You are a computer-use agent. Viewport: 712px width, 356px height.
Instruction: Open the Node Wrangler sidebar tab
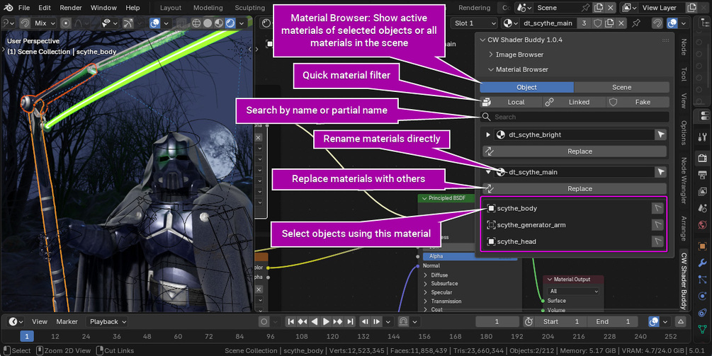(x=684, y=180)
